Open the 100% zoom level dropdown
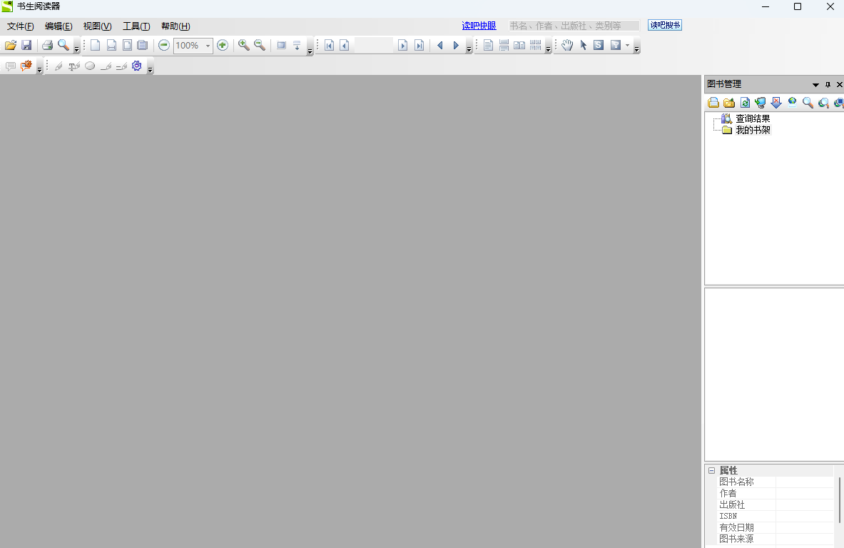The height and width of the screenshot is (548, 844). pos(208,46)
